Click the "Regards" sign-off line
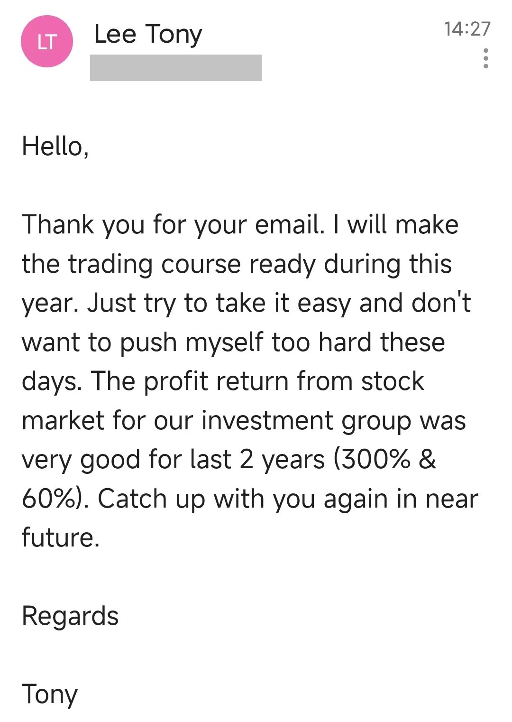The height and width of the screenshot is (722, 512). pos(70,616)
